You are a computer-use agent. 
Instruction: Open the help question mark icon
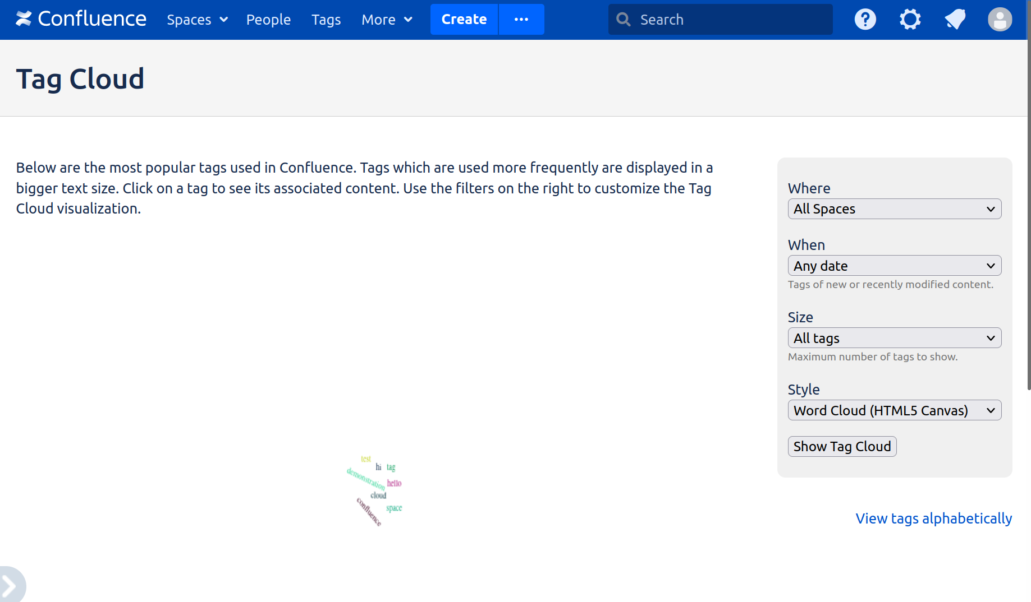coord(865,18)
